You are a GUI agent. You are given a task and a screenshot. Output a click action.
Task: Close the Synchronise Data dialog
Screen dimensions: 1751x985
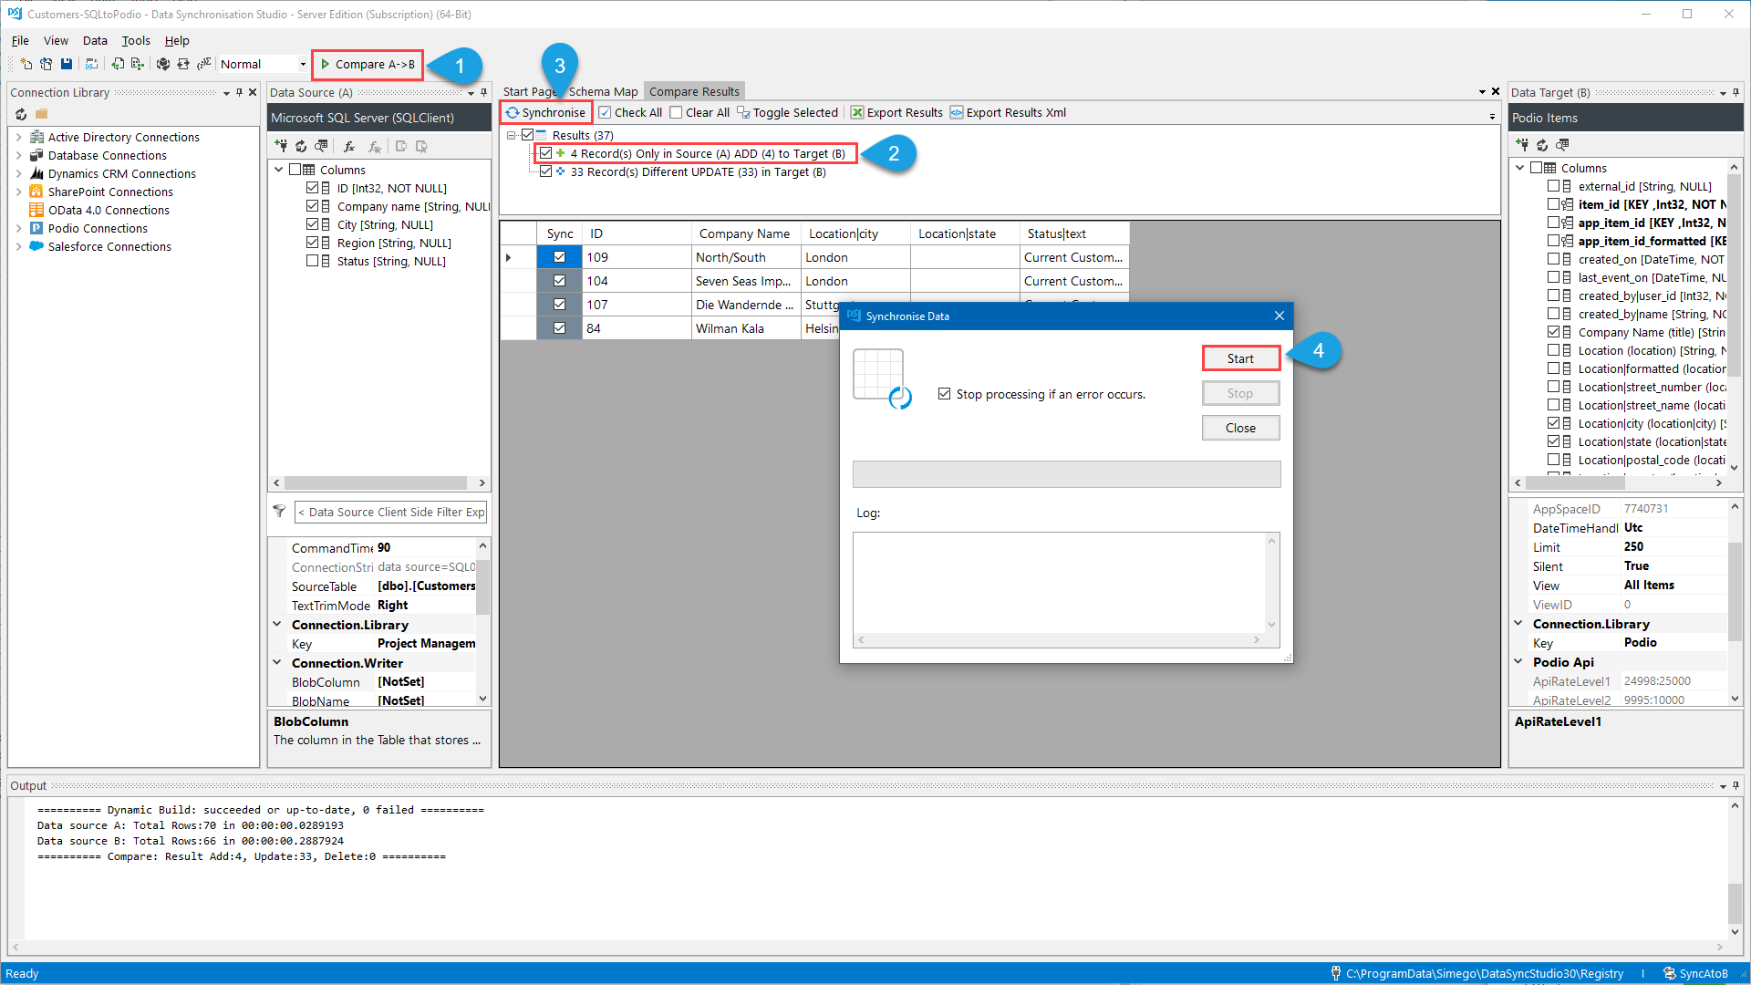[1280, 316]
